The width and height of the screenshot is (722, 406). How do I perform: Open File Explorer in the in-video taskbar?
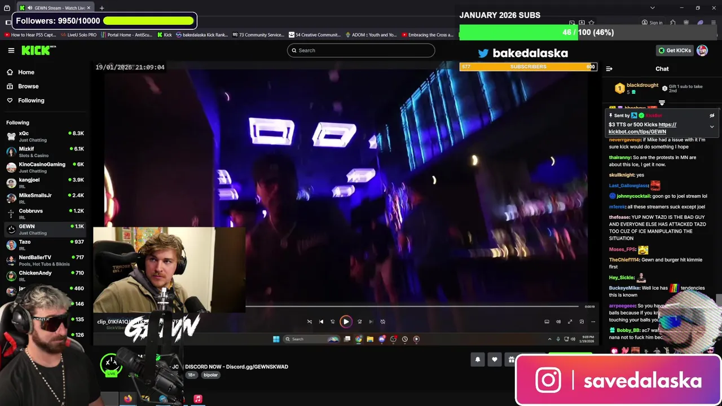tap(370, 339)
